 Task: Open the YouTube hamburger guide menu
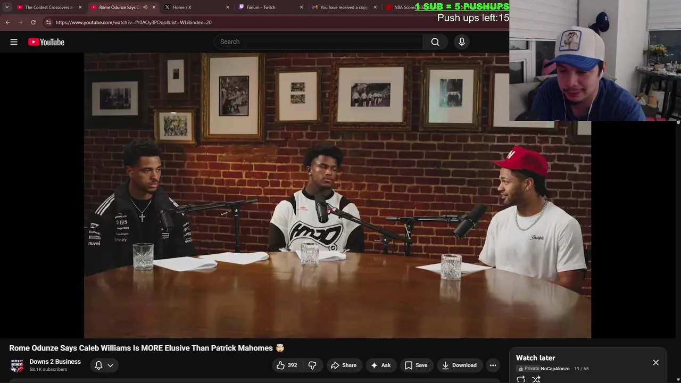(x=14, y=42)
